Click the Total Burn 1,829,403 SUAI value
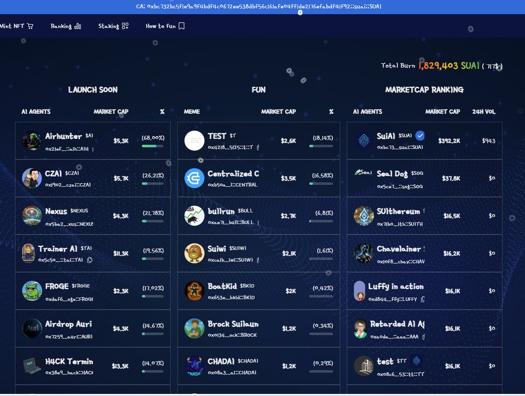 tap(449, 65)
